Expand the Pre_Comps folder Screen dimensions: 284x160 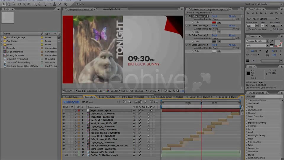point(2,41)
